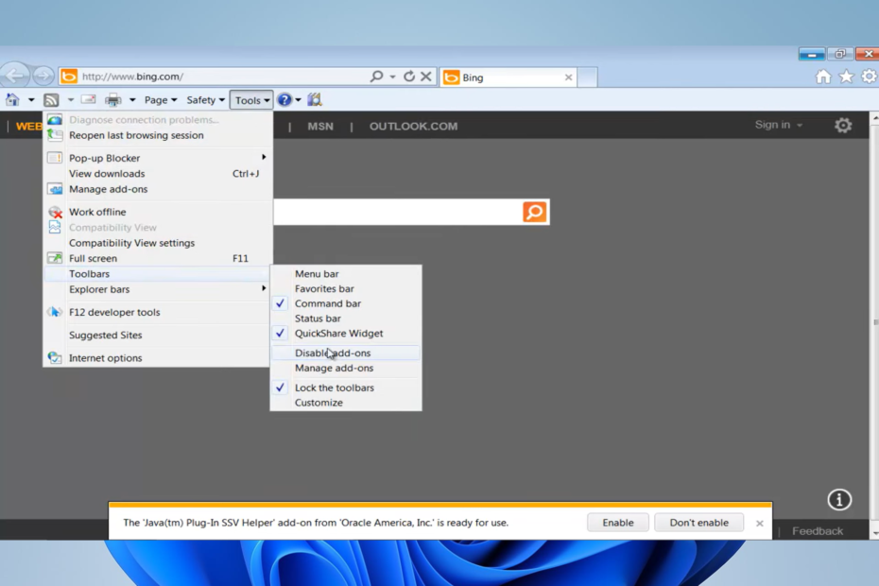This screenshot has width=879, height=586.
Task: Open Help via the question mark icon
Action: [x=284, y=99]
